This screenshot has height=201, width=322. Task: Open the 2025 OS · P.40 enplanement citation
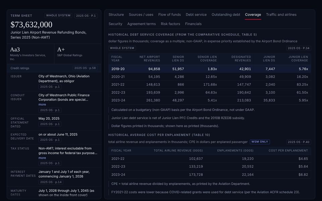coord(299,142)
